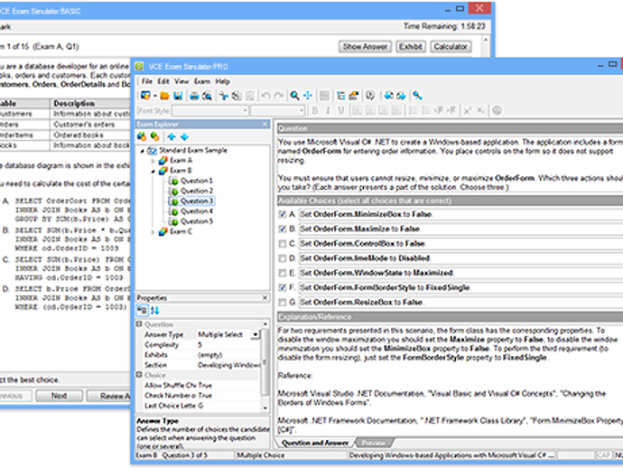Click the Save disk toolbar icon

click(x=178, y=96)
